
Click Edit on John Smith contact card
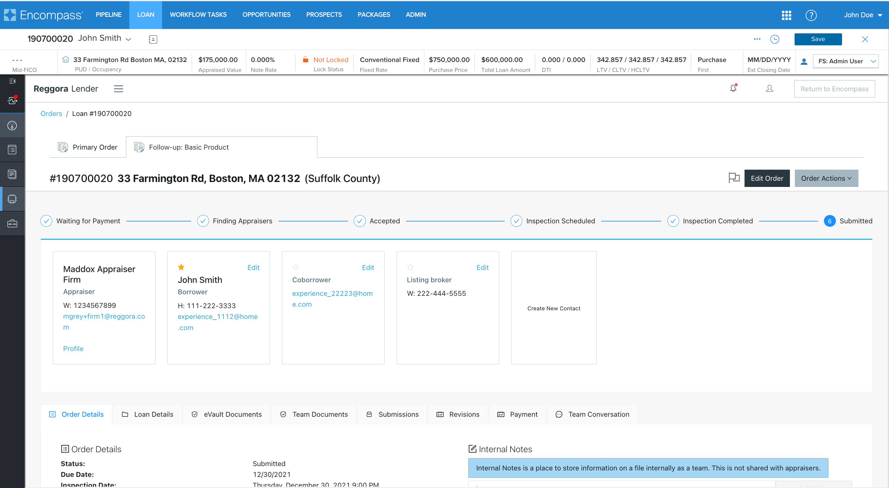253,267
